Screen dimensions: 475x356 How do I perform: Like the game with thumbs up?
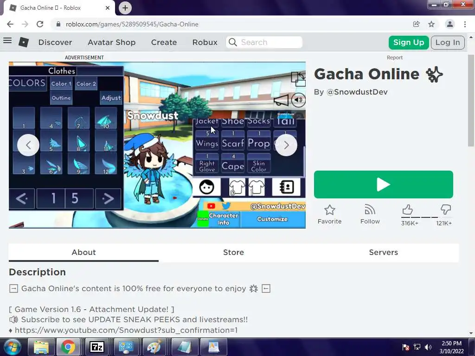click(407, 210)
